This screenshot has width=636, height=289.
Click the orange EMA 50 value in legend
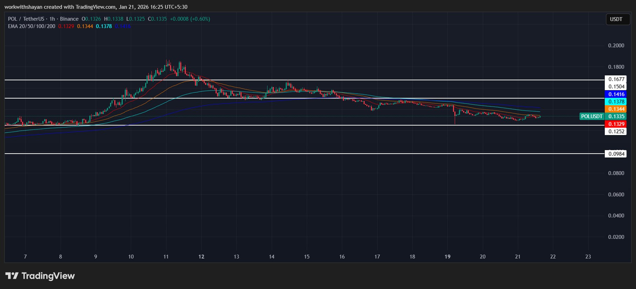pyautogui.click(x=85, y=26)
